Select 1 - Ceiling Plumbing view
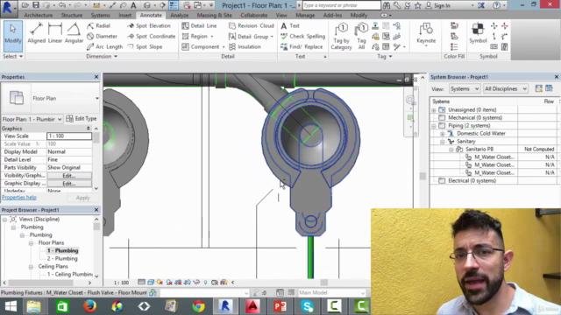 tap(70, 274)
